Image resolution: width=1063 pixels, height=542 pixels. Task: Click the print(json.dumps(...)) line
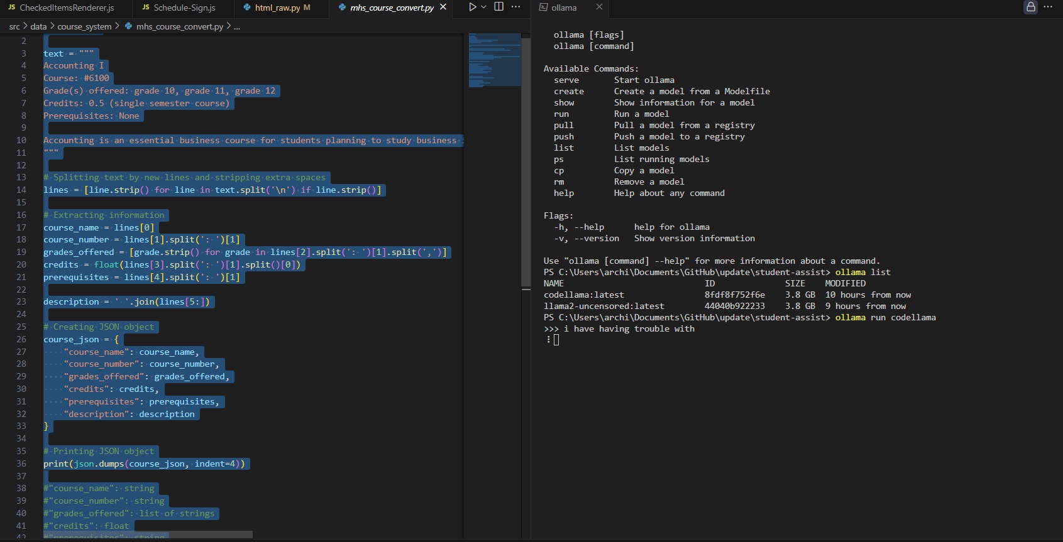coord(144,463)
